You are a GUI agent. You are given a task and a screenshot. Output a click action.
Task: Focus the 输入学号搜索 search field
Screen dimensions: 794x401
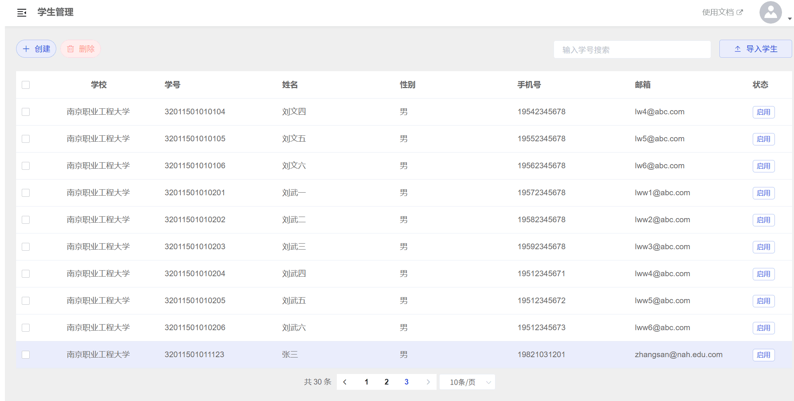(x=632, y=50)
